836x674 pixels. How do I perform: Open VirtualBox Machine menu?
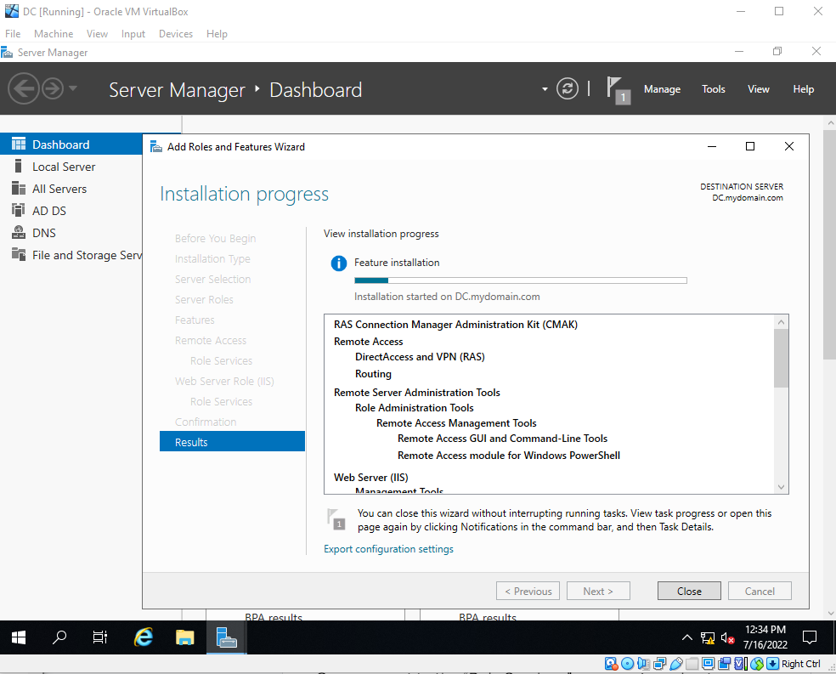click(54, 34)
